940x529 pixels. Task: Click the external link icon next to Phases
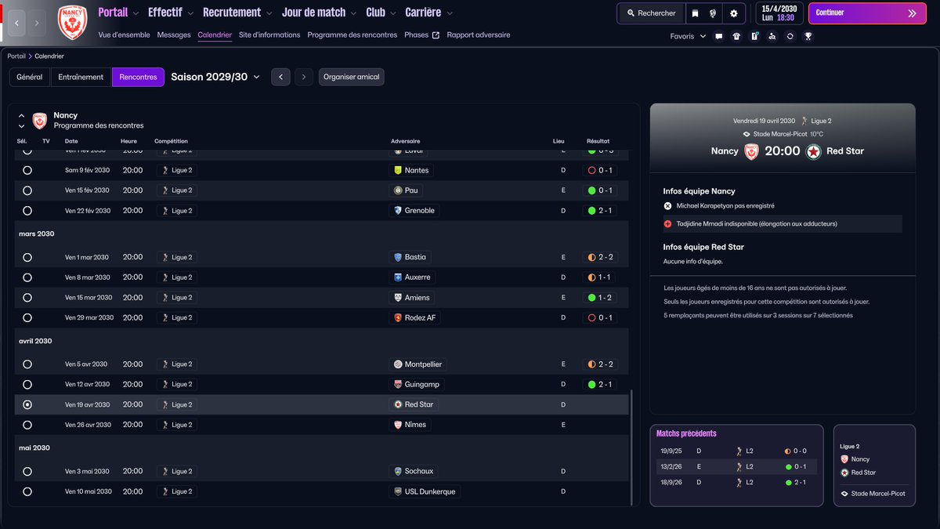(436, 35)
